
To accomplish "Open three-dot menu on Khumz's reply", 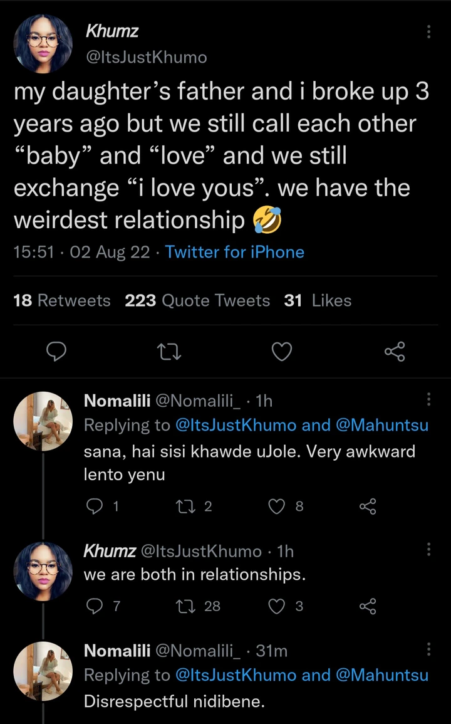I will point(428,550).
